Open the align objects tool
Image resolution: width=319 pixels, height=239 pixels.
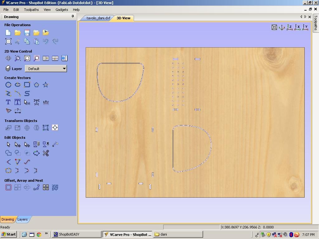55,128
